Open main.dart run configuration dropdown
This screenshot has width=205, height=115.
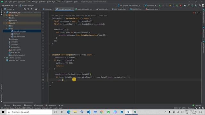(x=151, y=5)
